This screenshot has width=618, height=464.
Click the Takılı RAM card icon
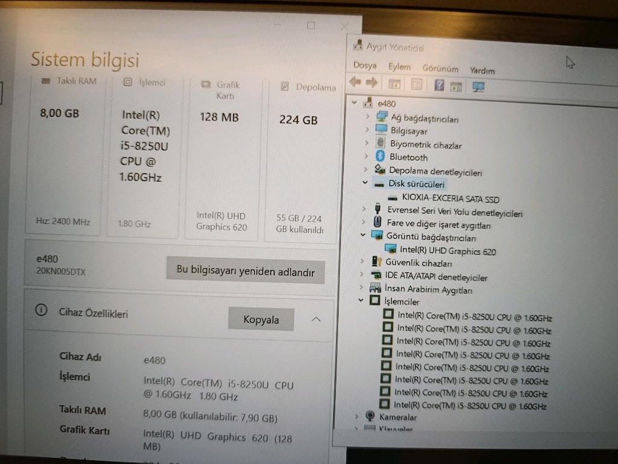(46, 81)
